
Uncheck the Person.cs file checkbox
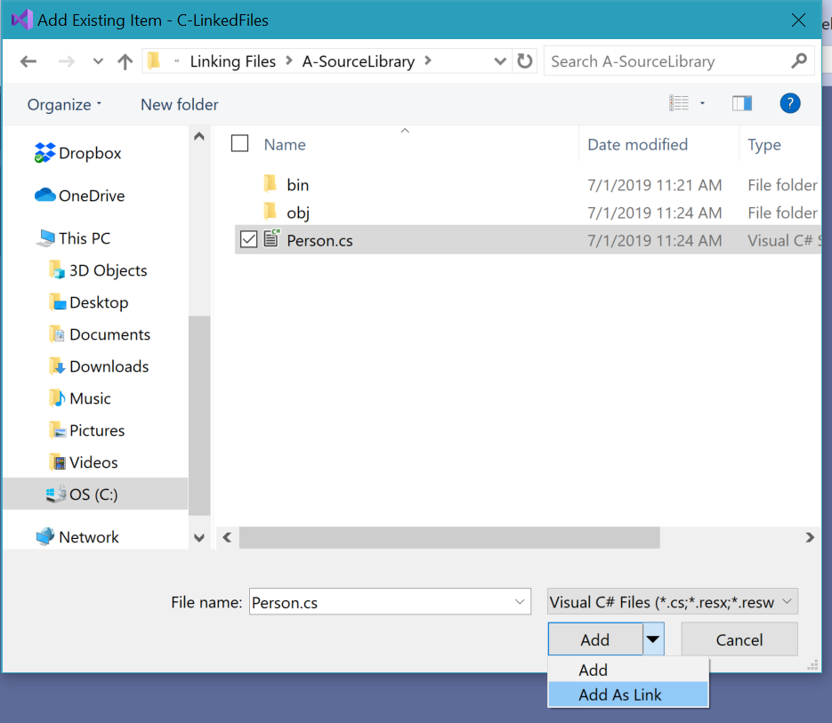248,239
